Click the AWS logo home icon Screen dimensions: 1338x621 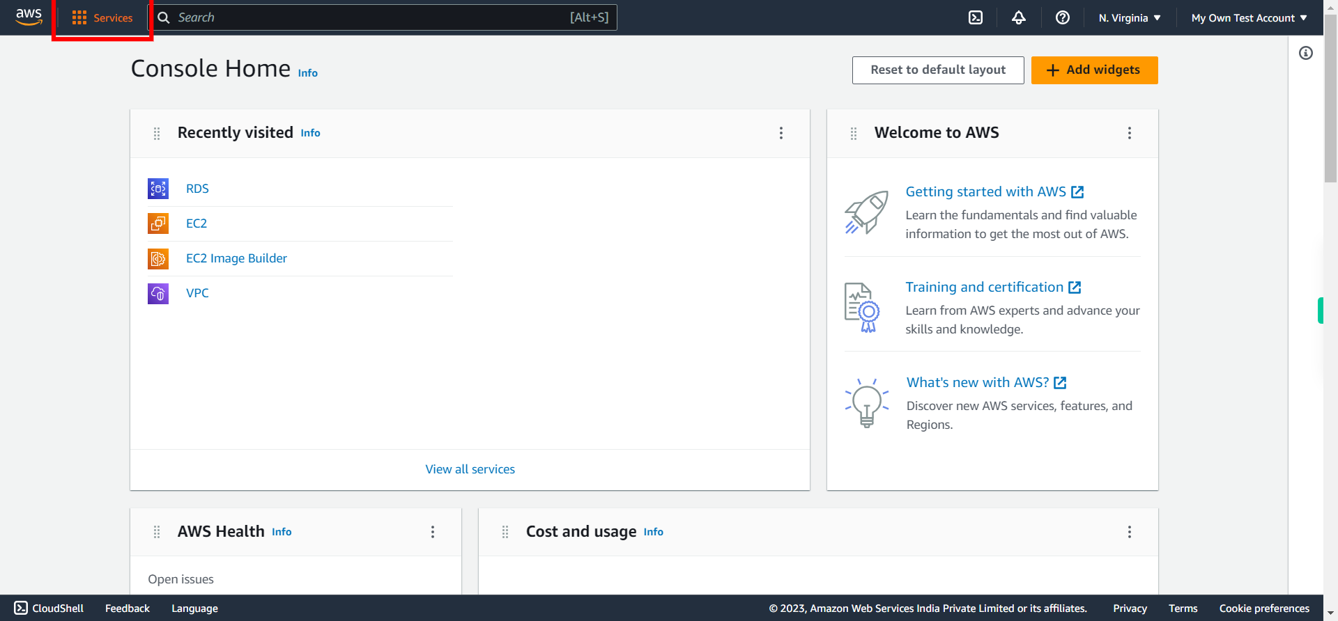(x=29, y=17)
